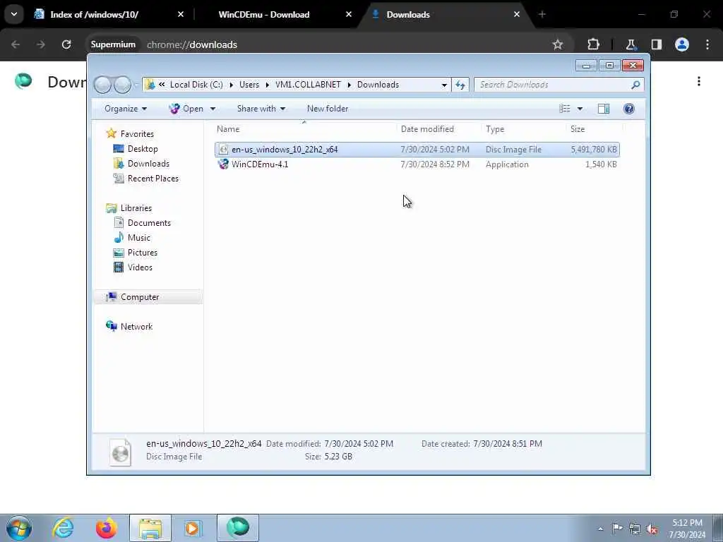Click Local Disk (C:) in breadcrumb
Viewport: 723px width, 542px height.
tap(196, 85)
